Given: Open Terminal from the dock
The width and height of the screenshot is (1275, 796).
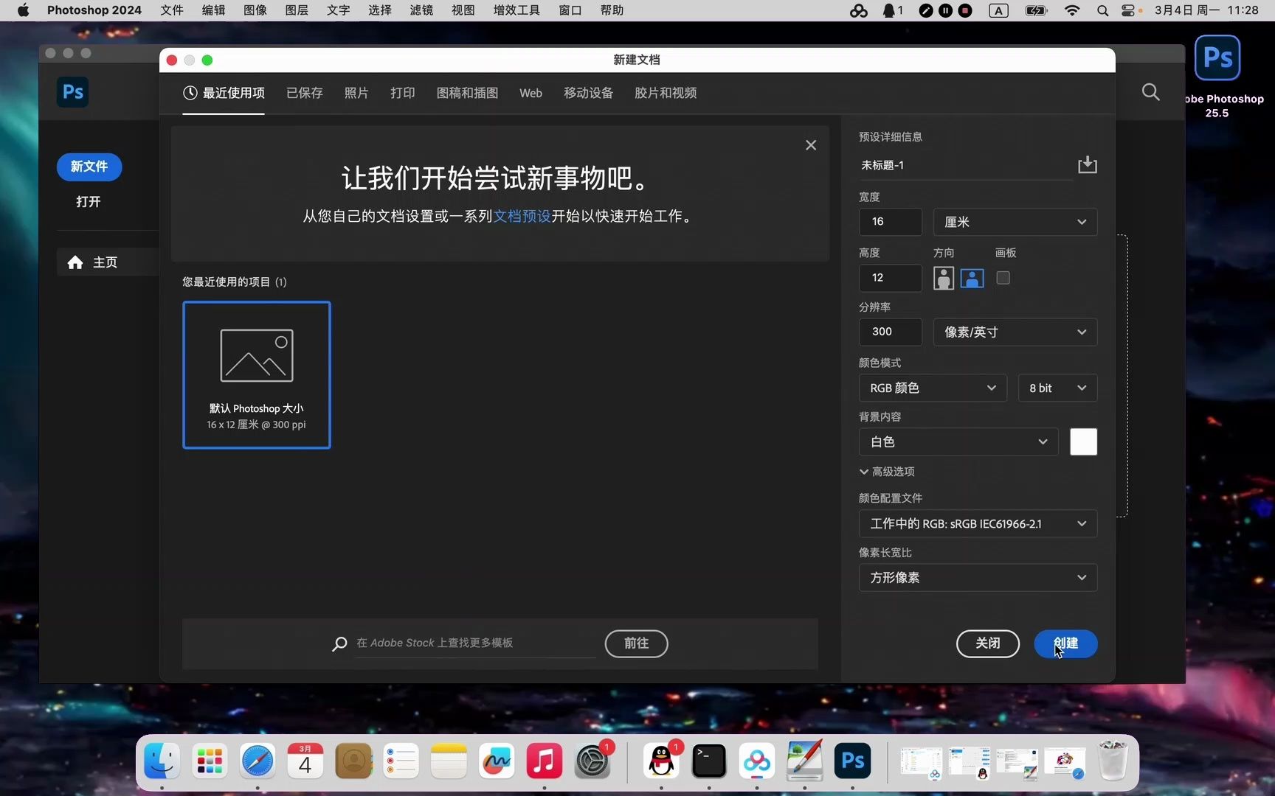Looking at the screenshot, I should [709, 761].
